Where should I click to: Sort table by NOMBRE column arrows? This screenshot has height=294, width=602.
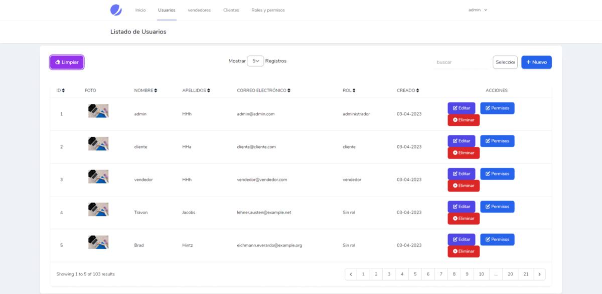(x=156, y=90)
